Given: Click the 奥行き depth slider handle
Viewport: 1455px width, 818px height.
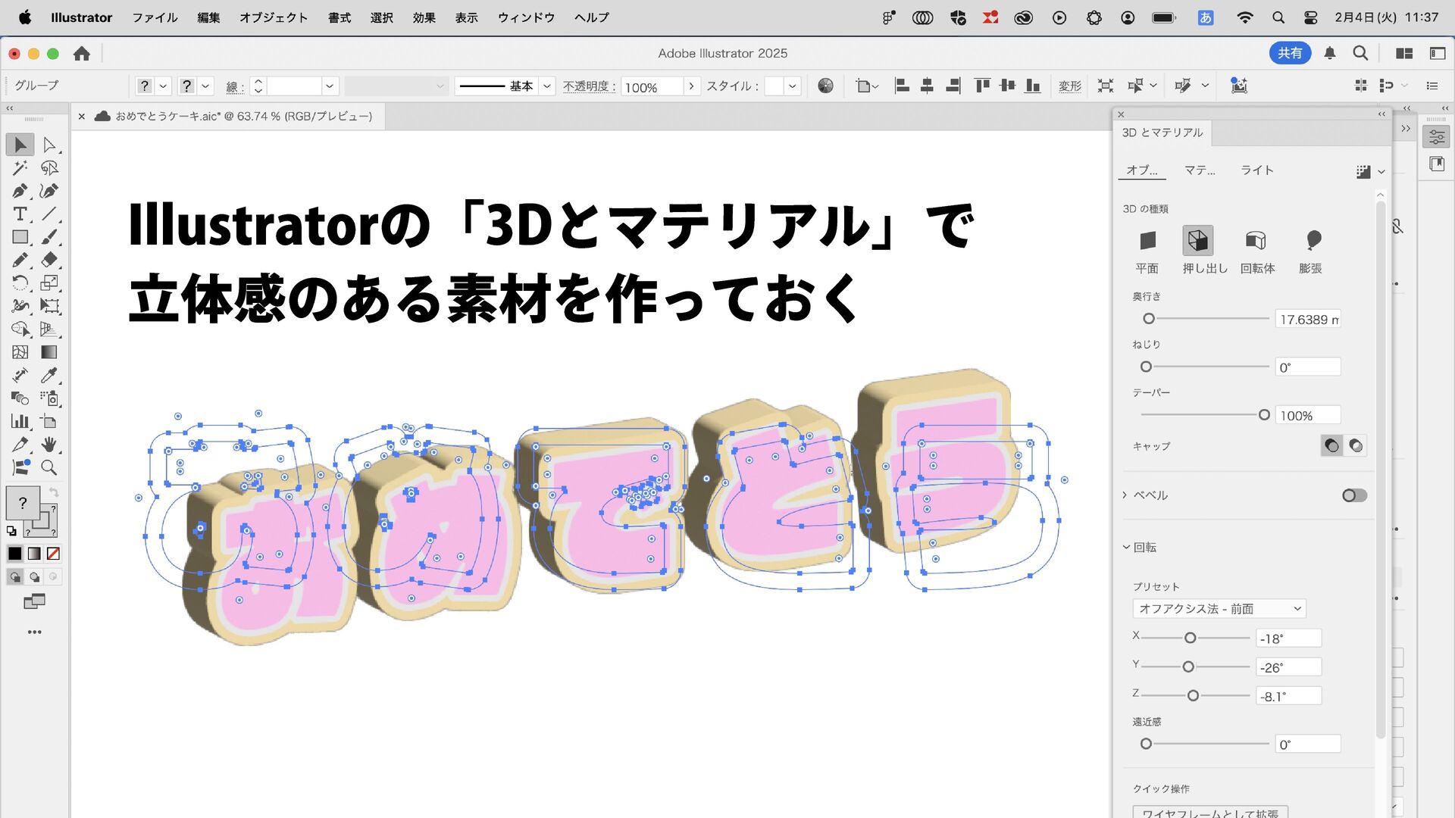Looking at the screenshot, I should pos(1149,319).
